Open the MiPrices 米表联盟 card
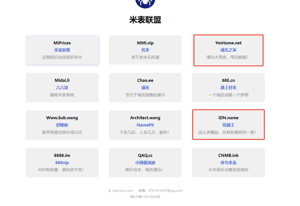Viewport: 300px width, 206px height. [x=62, y=50]
